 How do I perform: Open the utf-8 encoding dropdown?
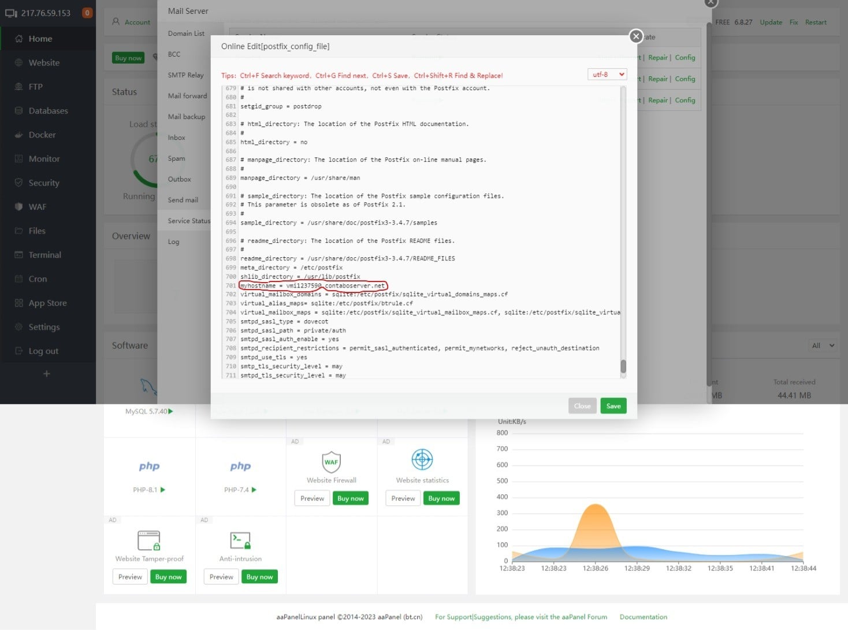pos(607,75)
